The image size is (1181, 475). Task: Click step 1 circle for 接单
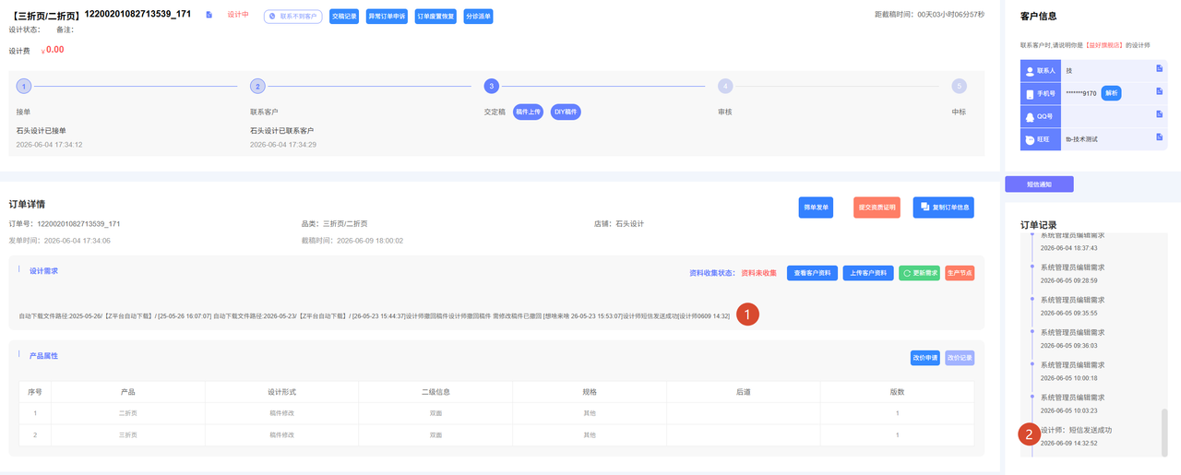(x=24, y=86)
